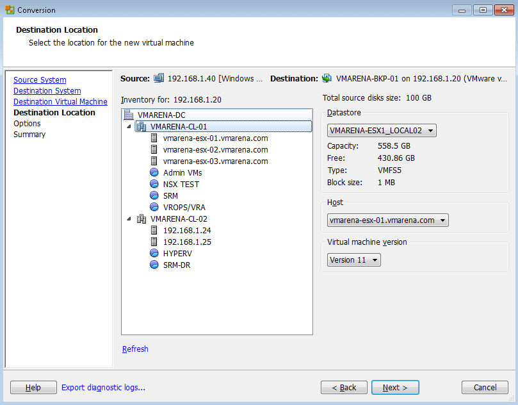Go to the Source System step

coord(40,79)
